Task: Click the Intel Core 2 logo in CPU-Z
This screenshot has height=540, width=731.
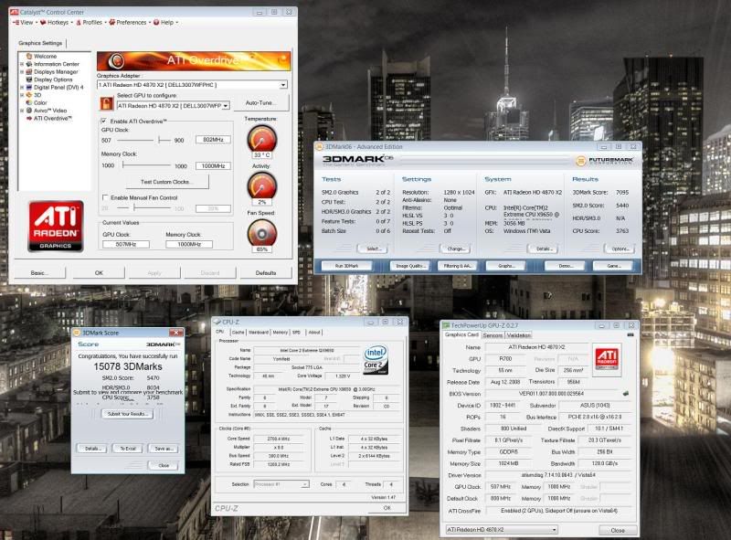Action: (376, 359)
